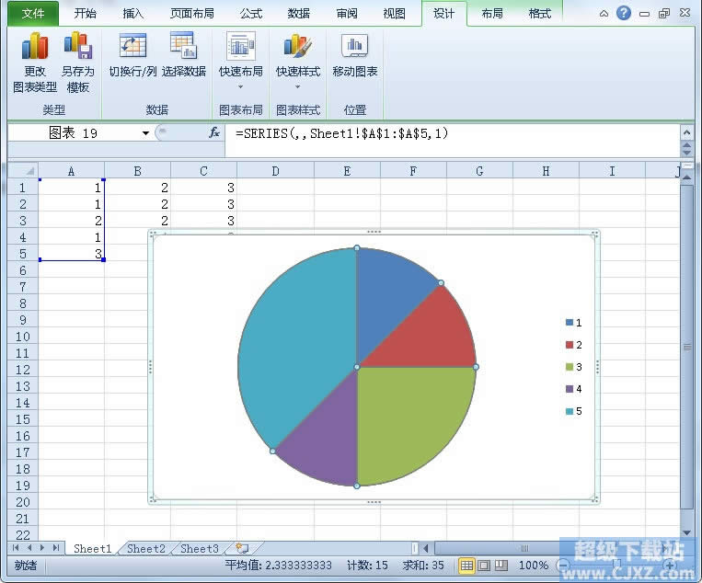
Task: Switch to Normal view in status bar
Action: coord(466,566)
